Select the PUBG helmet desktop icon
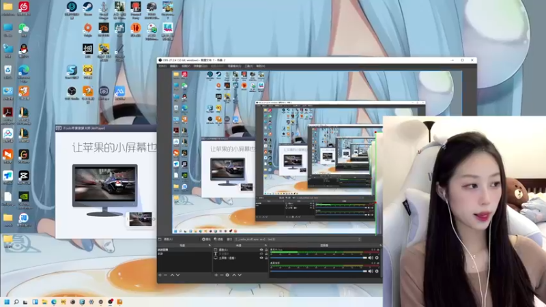This screenshot has width=546, height=307. pos(152,7)
